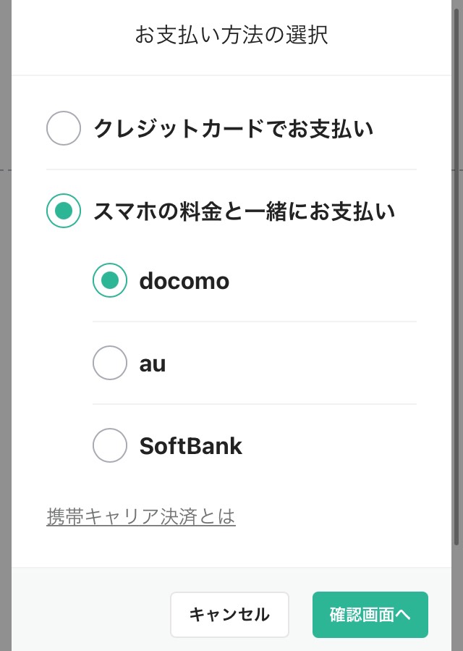Viewport: 463px width, 651px height.
Task: Choose the SoftBank carrier radio button
Action: pyautogui.click(x=110, y=445)
